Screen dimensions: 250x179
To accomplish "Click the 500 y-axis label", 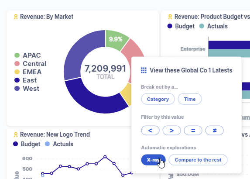I will click(27, 169).
